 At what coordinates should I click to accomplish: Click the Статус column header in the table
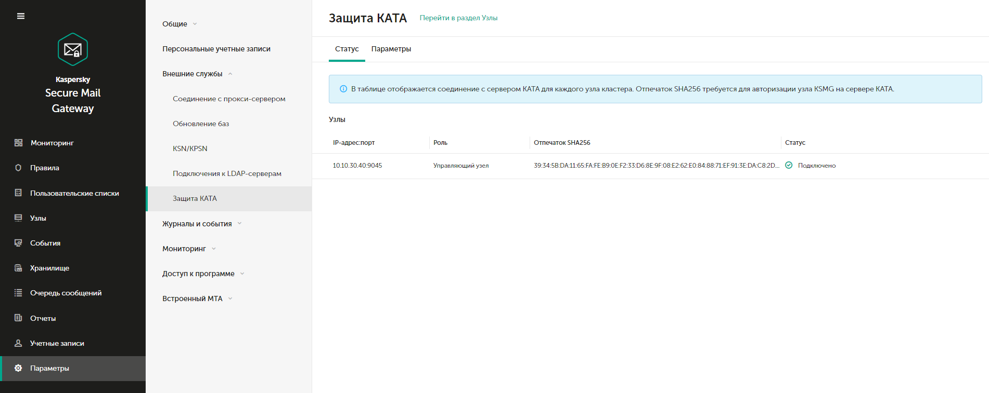coord(795,143)
